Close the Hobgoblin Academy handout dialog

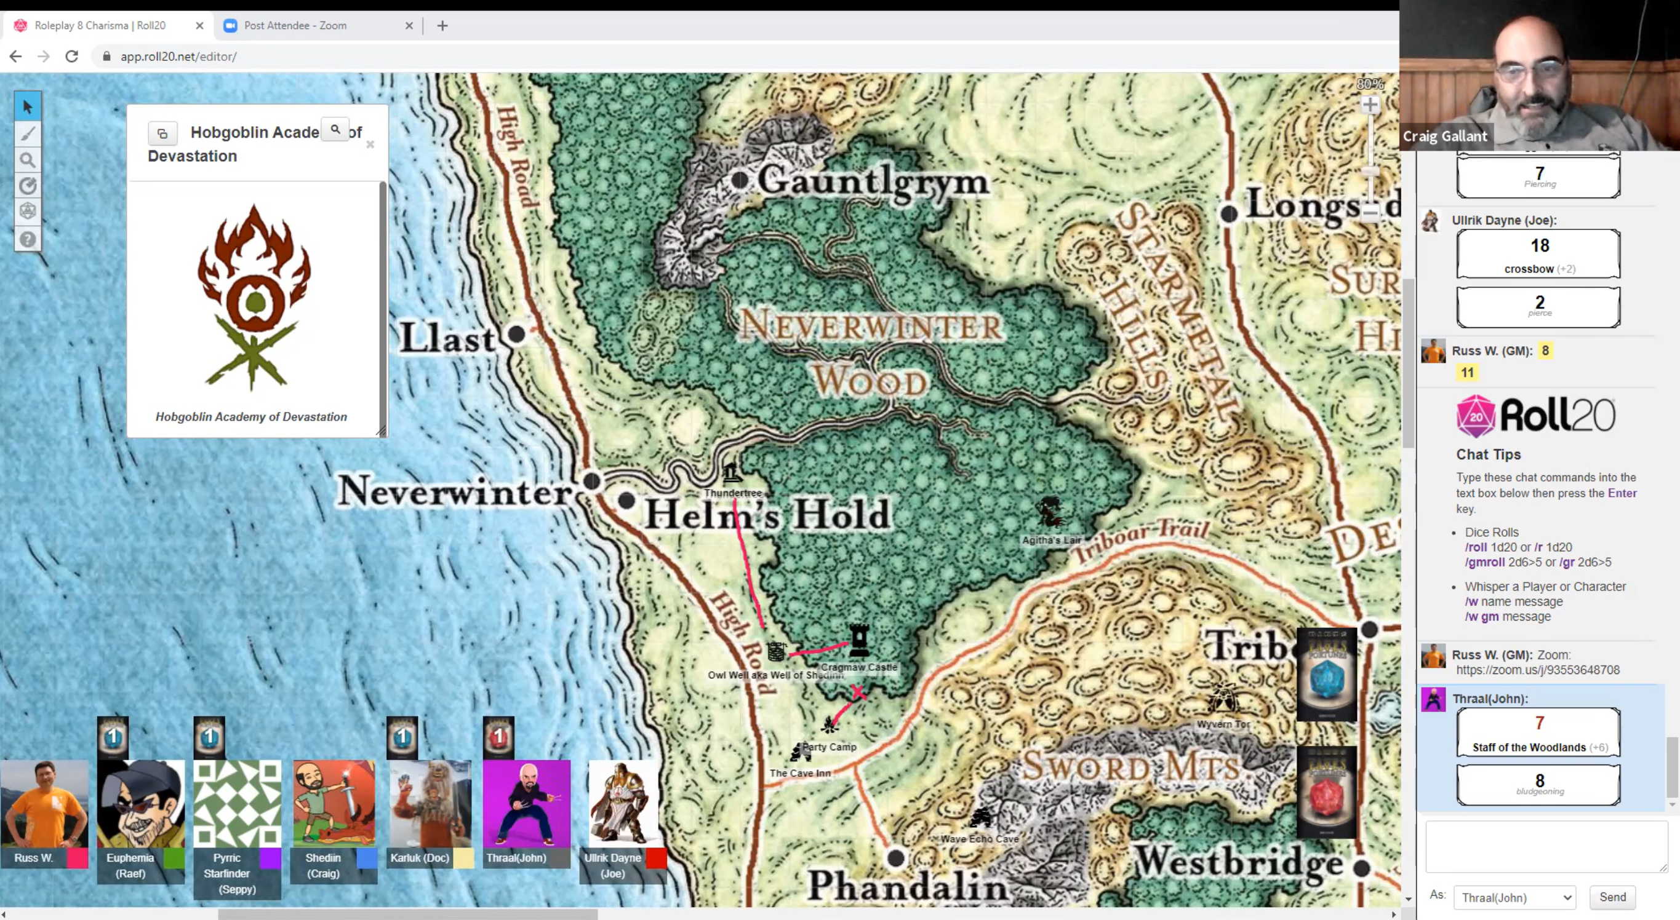pos(370,145)
